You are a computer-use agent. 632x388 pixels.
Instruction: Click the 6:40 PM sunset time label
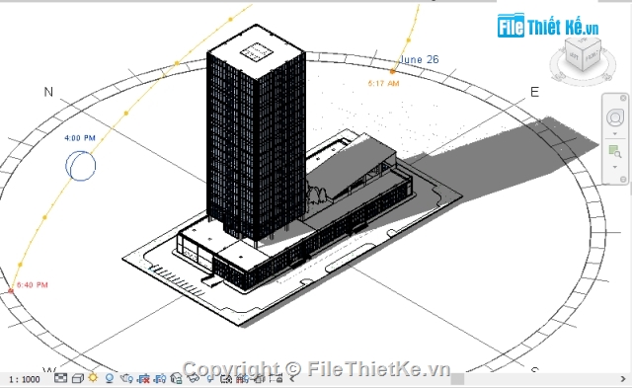coord(33,285)
